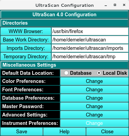Screen dimensions: 129x136
Task: Change the Font Preferences
Action: coord(94,90)
